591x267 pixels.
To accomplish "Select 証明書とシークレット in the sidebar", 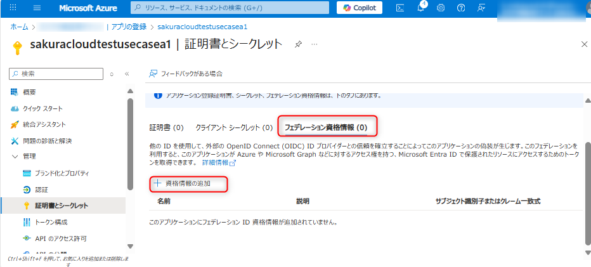I will pos(63,205).
